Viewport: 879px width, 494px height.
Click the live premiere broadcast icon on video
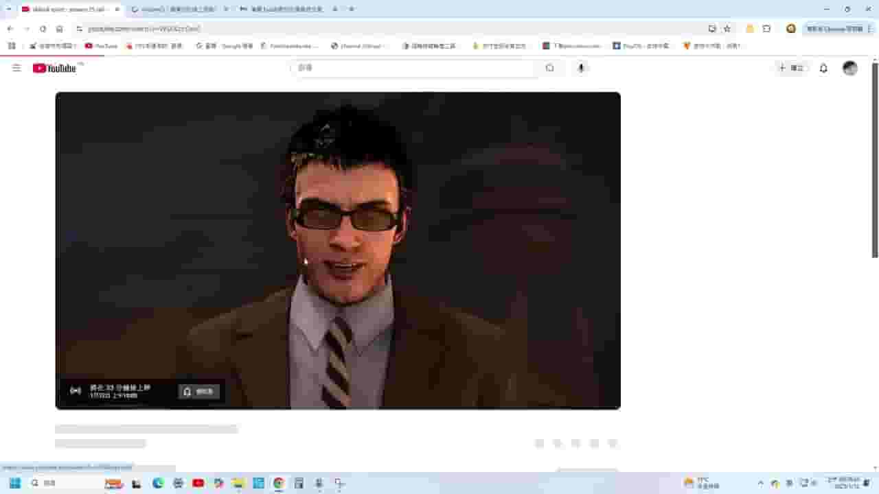click(76, 391)
